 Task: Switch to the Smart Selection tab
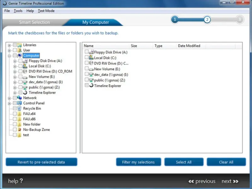(34, 22)
